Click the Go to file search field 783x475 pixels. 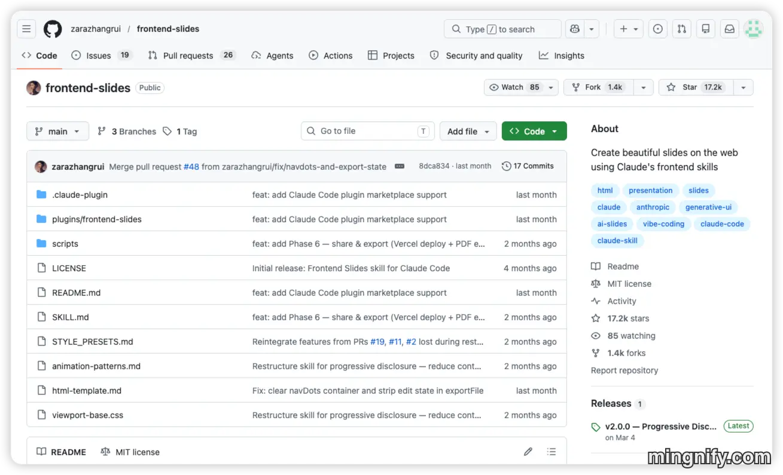click(x=368, y=131)
